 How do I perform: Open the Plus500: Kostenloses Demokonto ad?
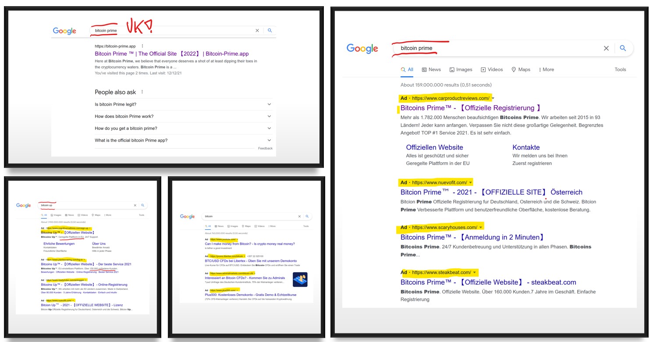pyautogui.click(x=250, y=295)
